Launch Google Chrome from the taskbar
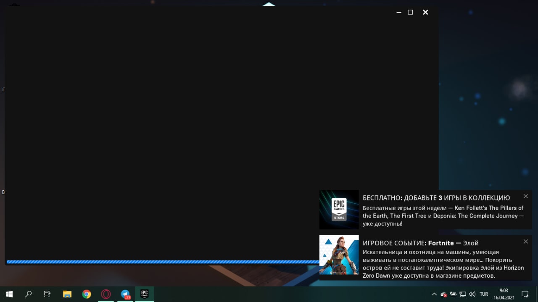Screen dimensions: 538x302 click(x=87, y=294)
